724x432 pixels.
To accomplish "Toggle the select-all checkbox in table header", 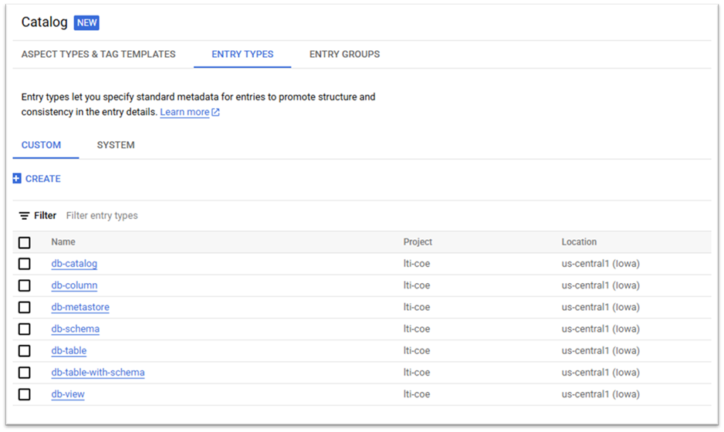I will (25, 243).
